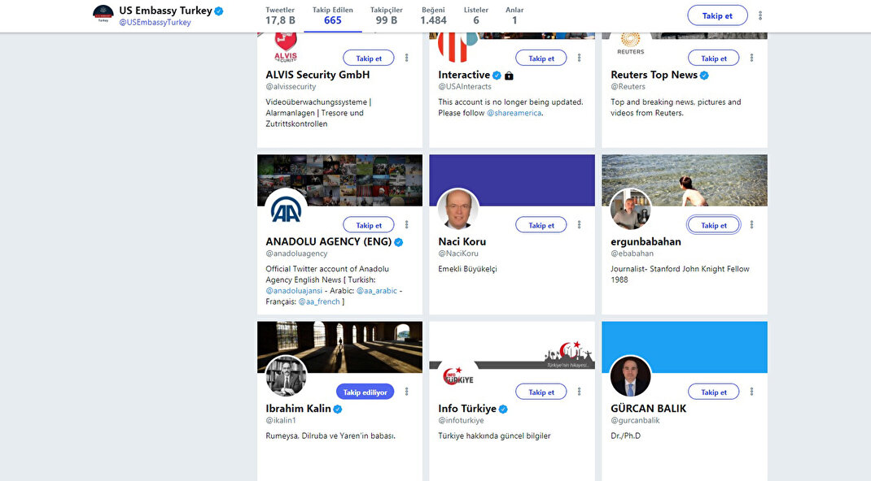Open Info Türkiye's avatar logo
This screenshot has height=481, width=871.
pyautogui.click(x=457, y=376)
